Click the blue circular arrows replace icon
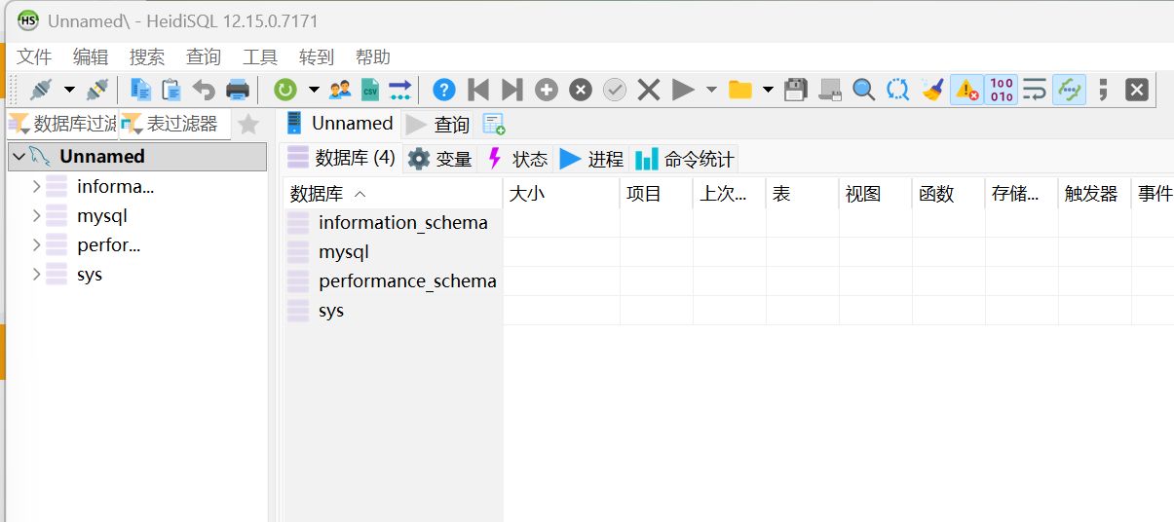This screenshot has width=1174, height=522. (x=898, y=90)
